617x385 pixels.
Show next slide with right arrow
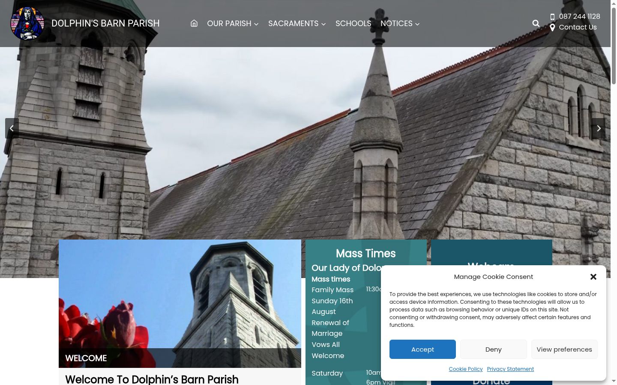[599, 128]
